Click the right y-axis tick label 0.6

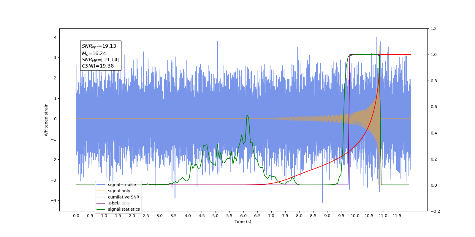click(x=434, y=107)
